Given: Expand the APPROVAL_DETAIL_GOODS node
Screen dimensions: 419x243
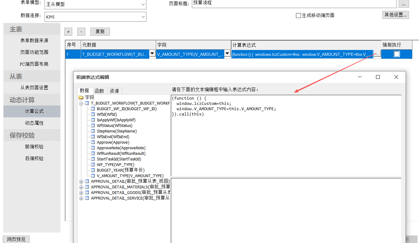Looking at the screenshot, I should pos(81,193).
